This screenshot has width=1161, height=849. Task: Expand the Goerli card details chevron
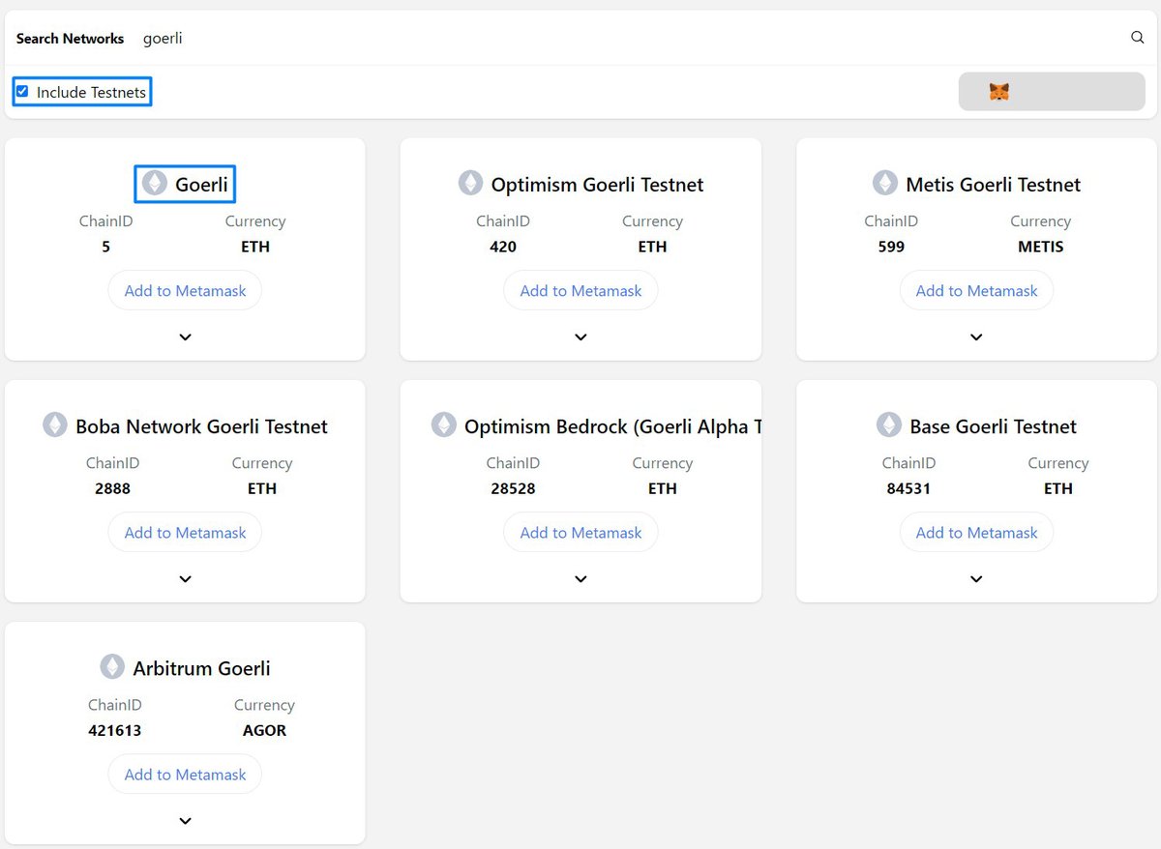pyautogui.click(x=185, y=337)
